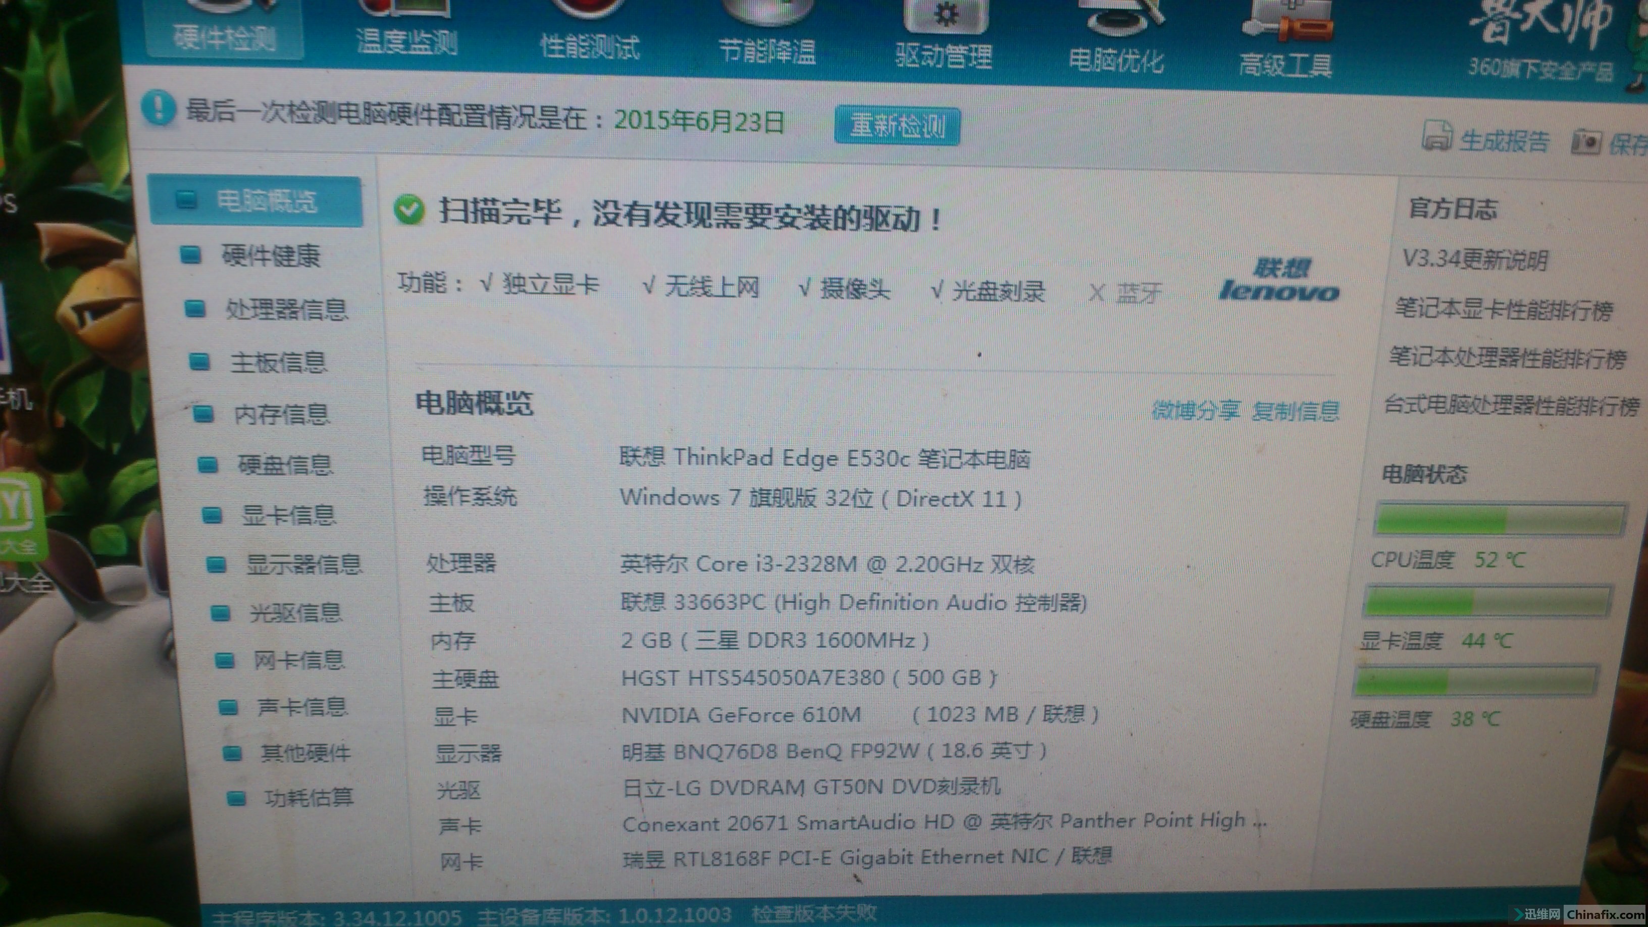Click 'NVIDIA GeForce 610M' graphics value
The width and height of the screenshot is (1648, 927).
pyautogui.click(x=742, y=714)
